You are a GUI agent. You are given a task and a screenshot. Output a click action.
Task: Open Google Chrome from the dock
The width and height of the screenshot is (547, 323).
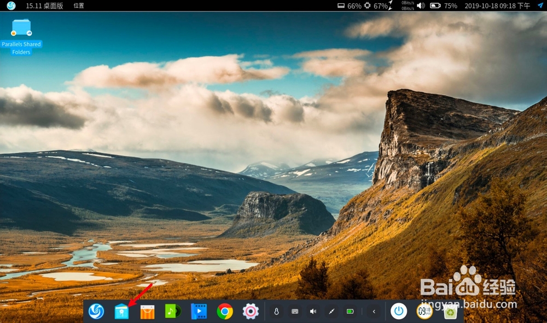pyautogui.click(x=225, y=311)
